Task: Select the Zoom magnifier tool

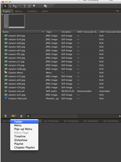Action: [x=34, y=6]
